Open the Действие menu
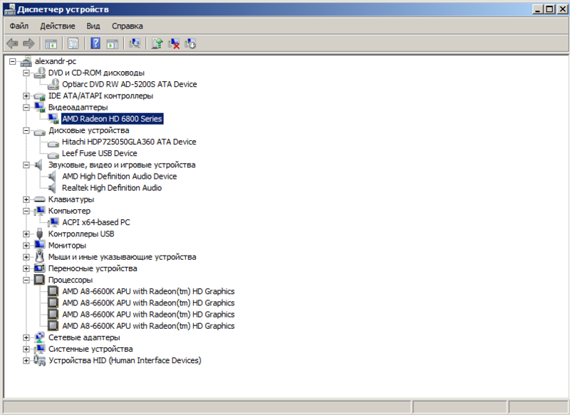The height and width of the screenshot is (415, 570). 58,26
